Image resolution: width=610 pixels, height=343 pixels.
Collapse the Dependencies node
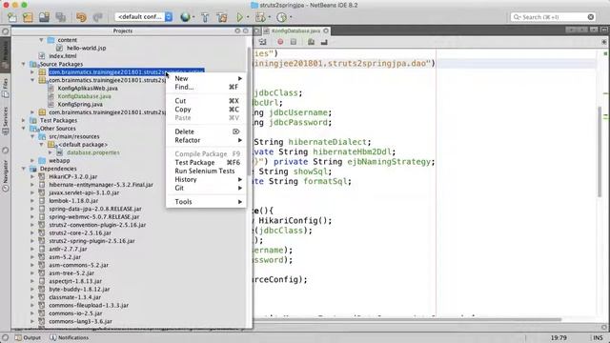(x=24, y=169)
